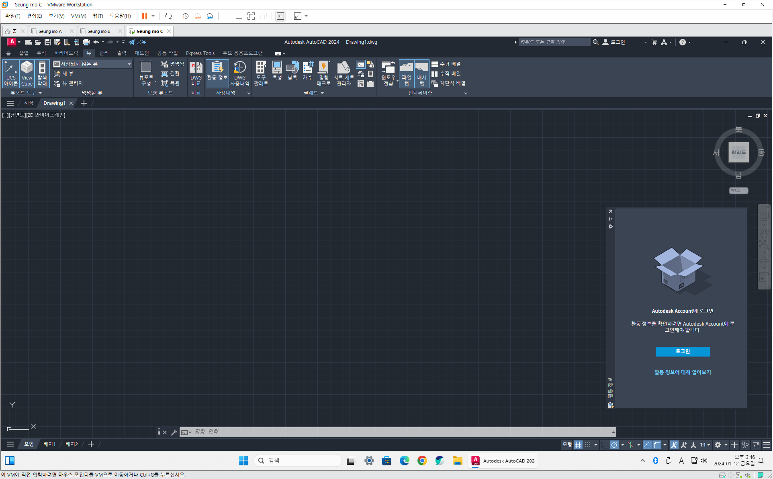Toggle File Tabs (파일 탭) display

tap(406, 73)
